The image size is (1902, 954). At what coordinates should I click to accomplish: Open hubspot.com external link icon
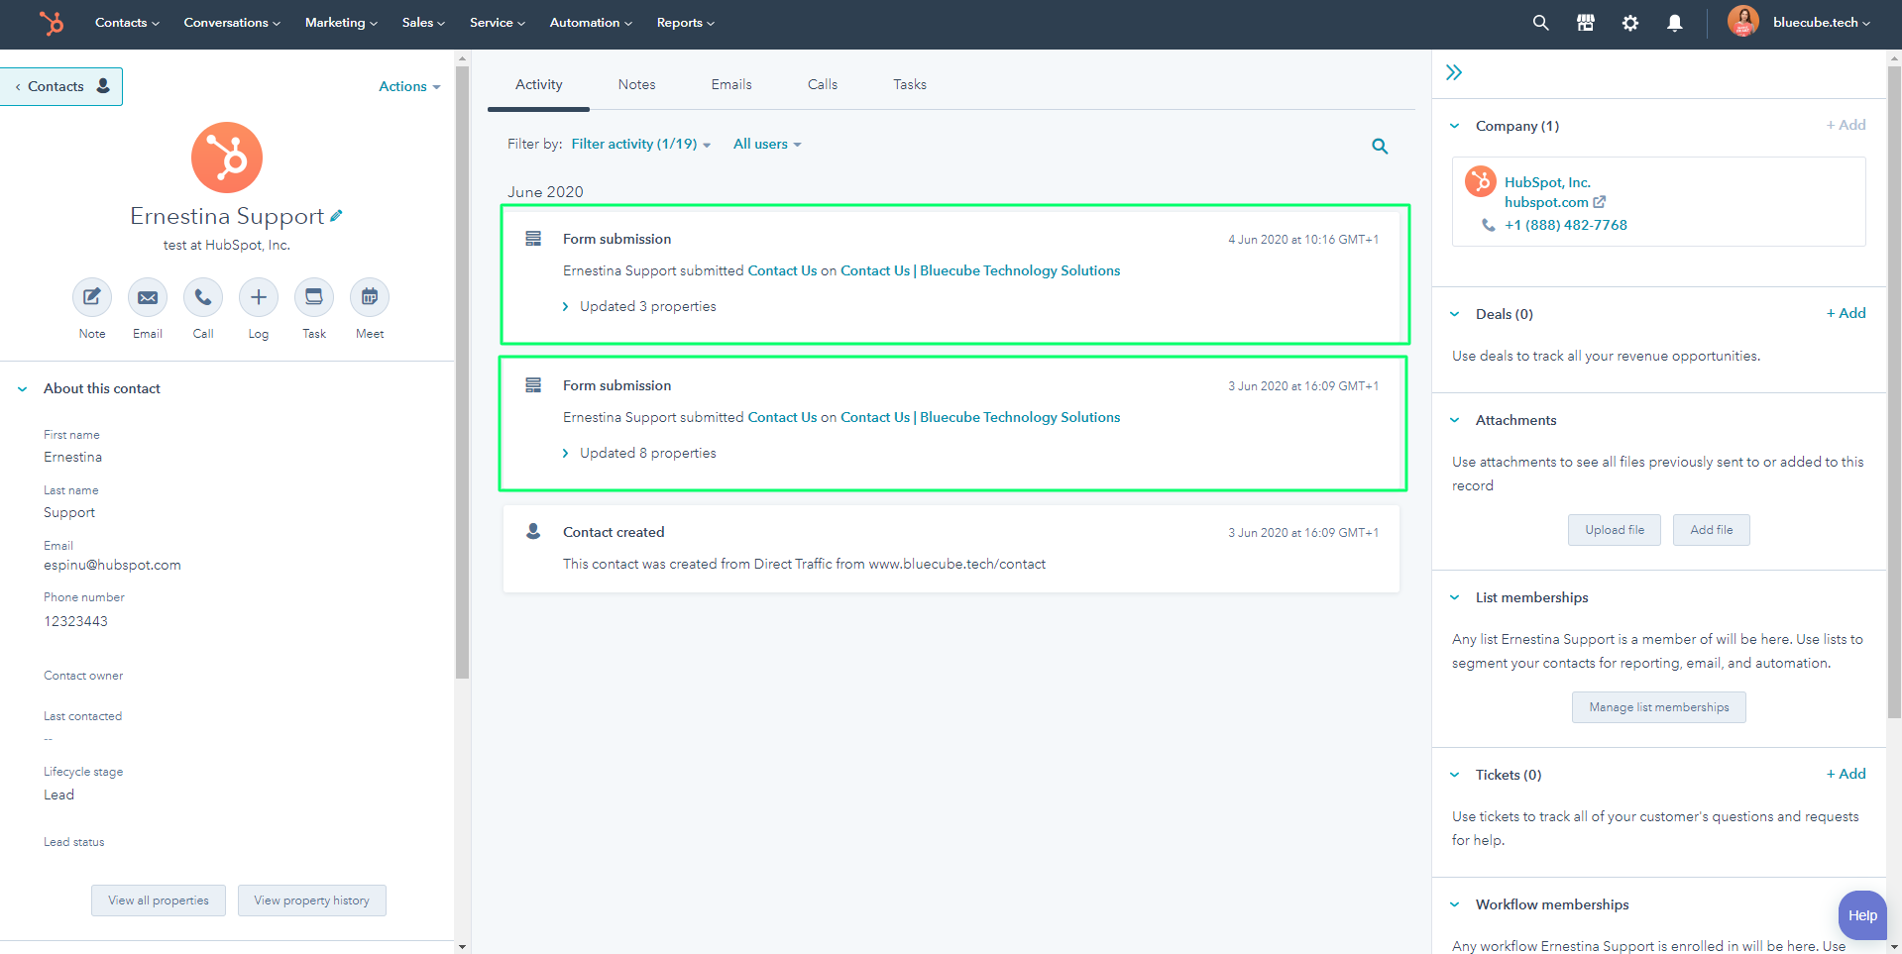coord(1599,202)
